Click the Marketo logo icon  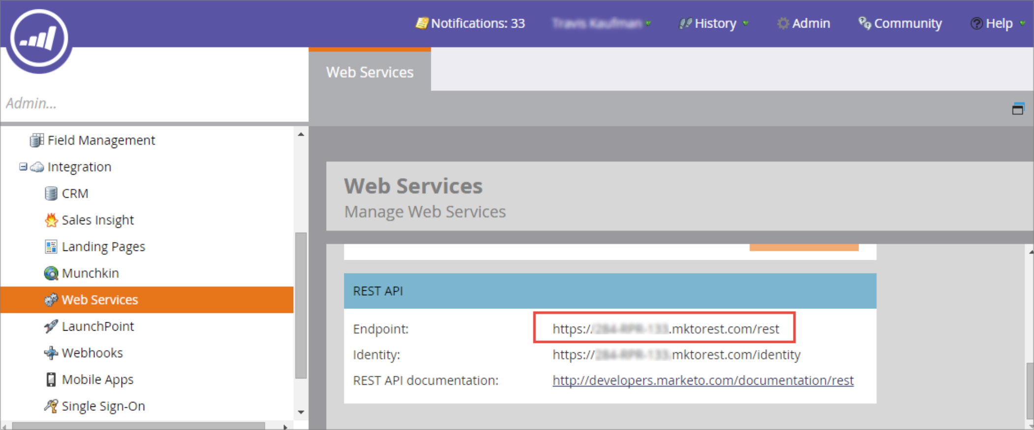pos(39,39)
